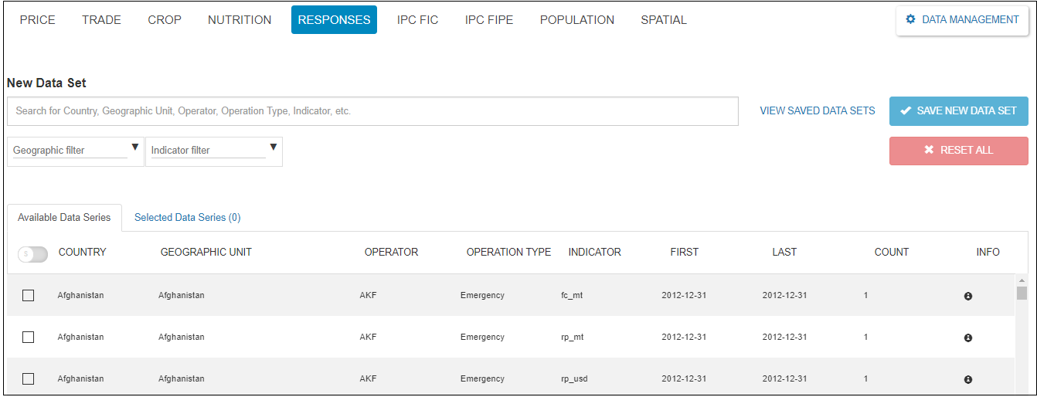Go to the IPC FIC section
Viewport: 1037px width, 397px height.
[x=417, y=20]
